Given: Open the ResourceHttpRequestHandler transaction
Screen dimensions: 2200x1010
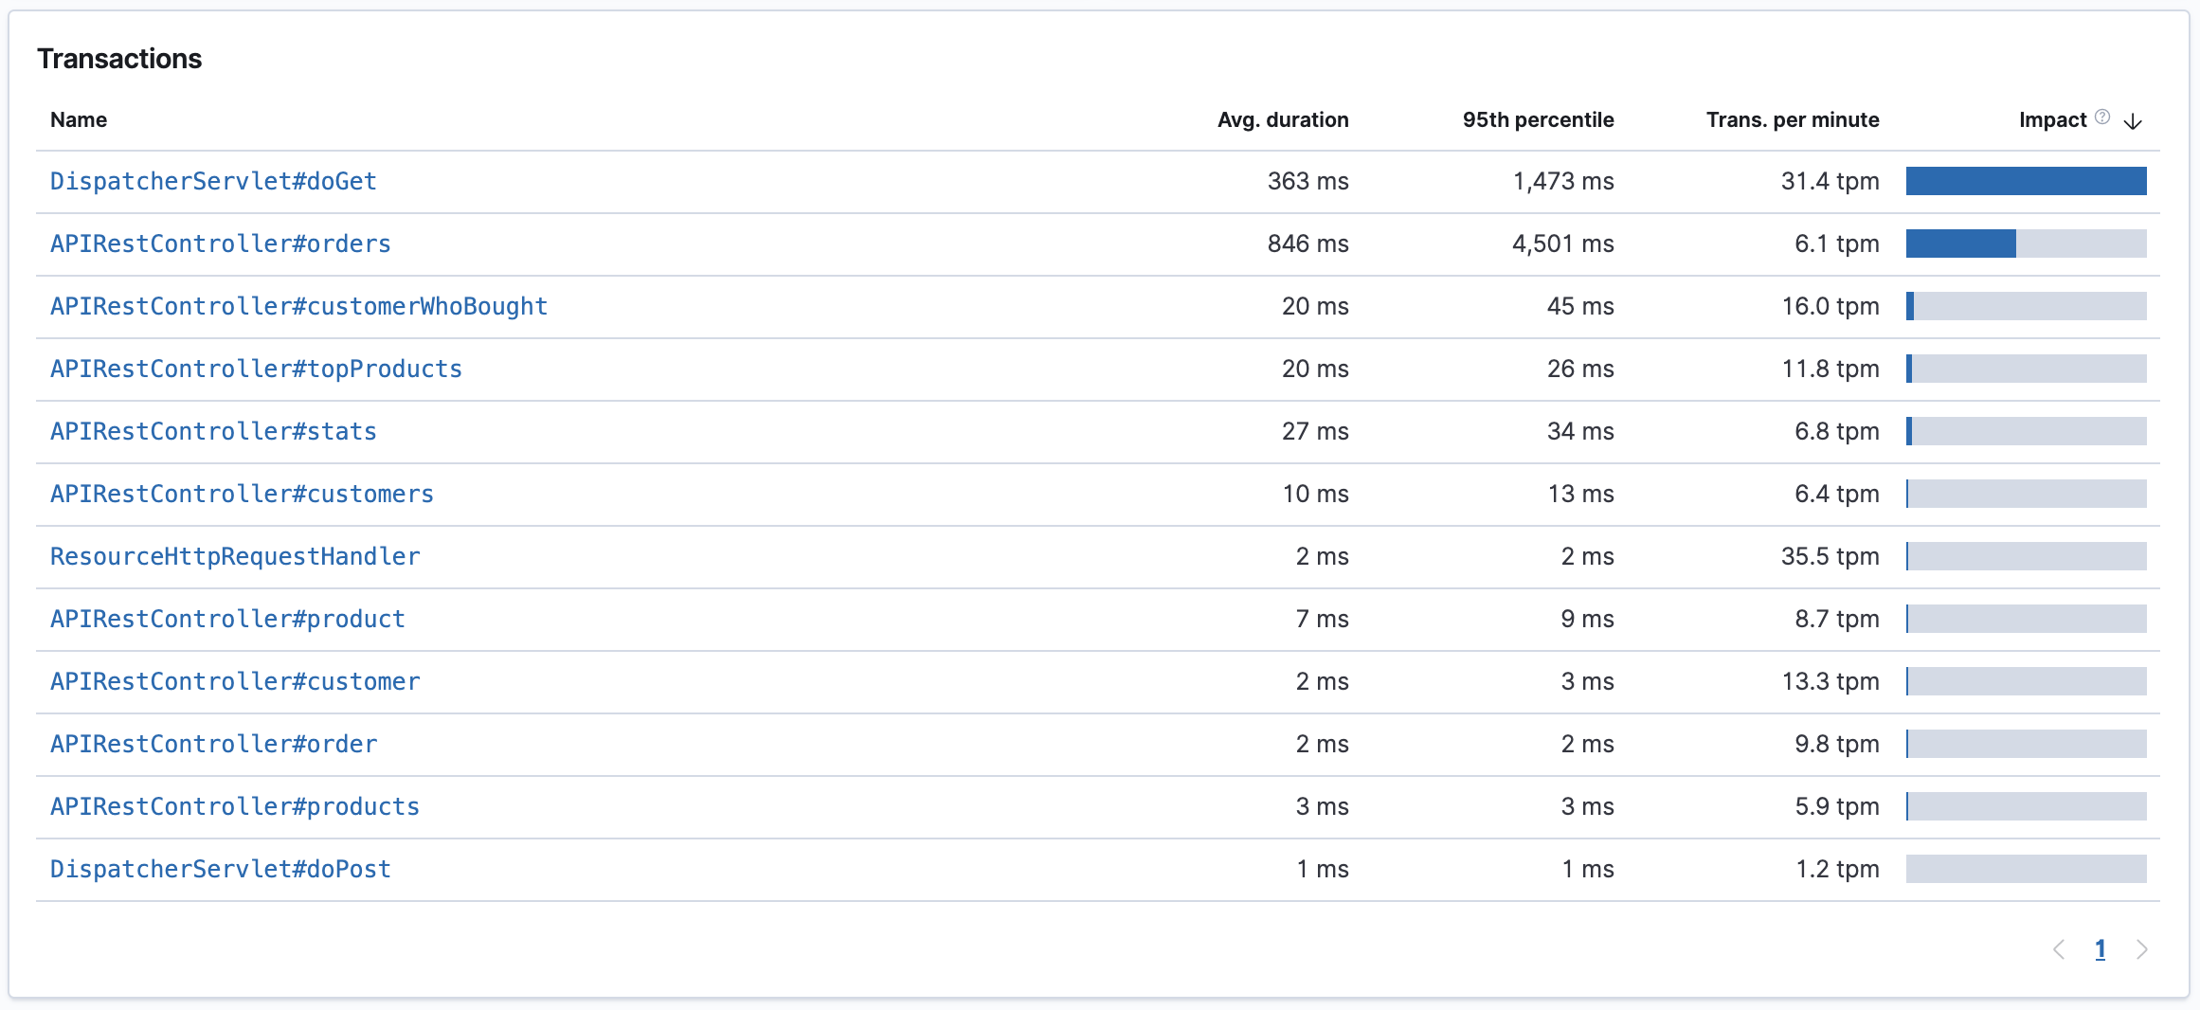Looking at the screenshot, I should [235, 556].
